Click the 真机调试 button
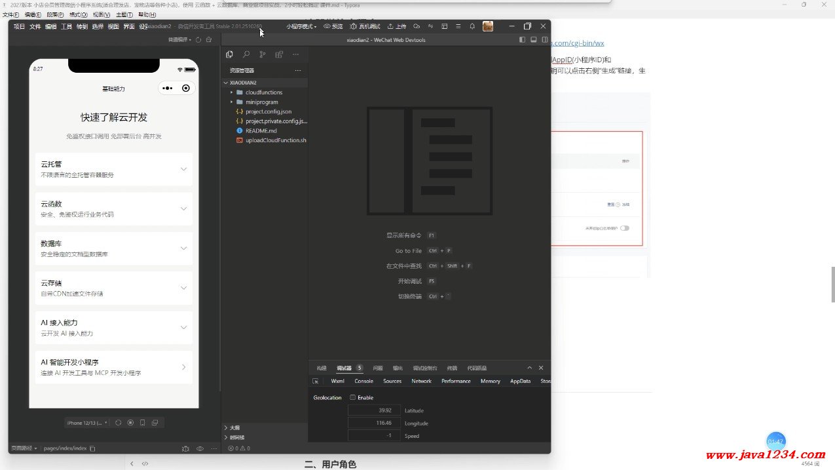This screenshot has height=470, width=835. click(365, 27)
